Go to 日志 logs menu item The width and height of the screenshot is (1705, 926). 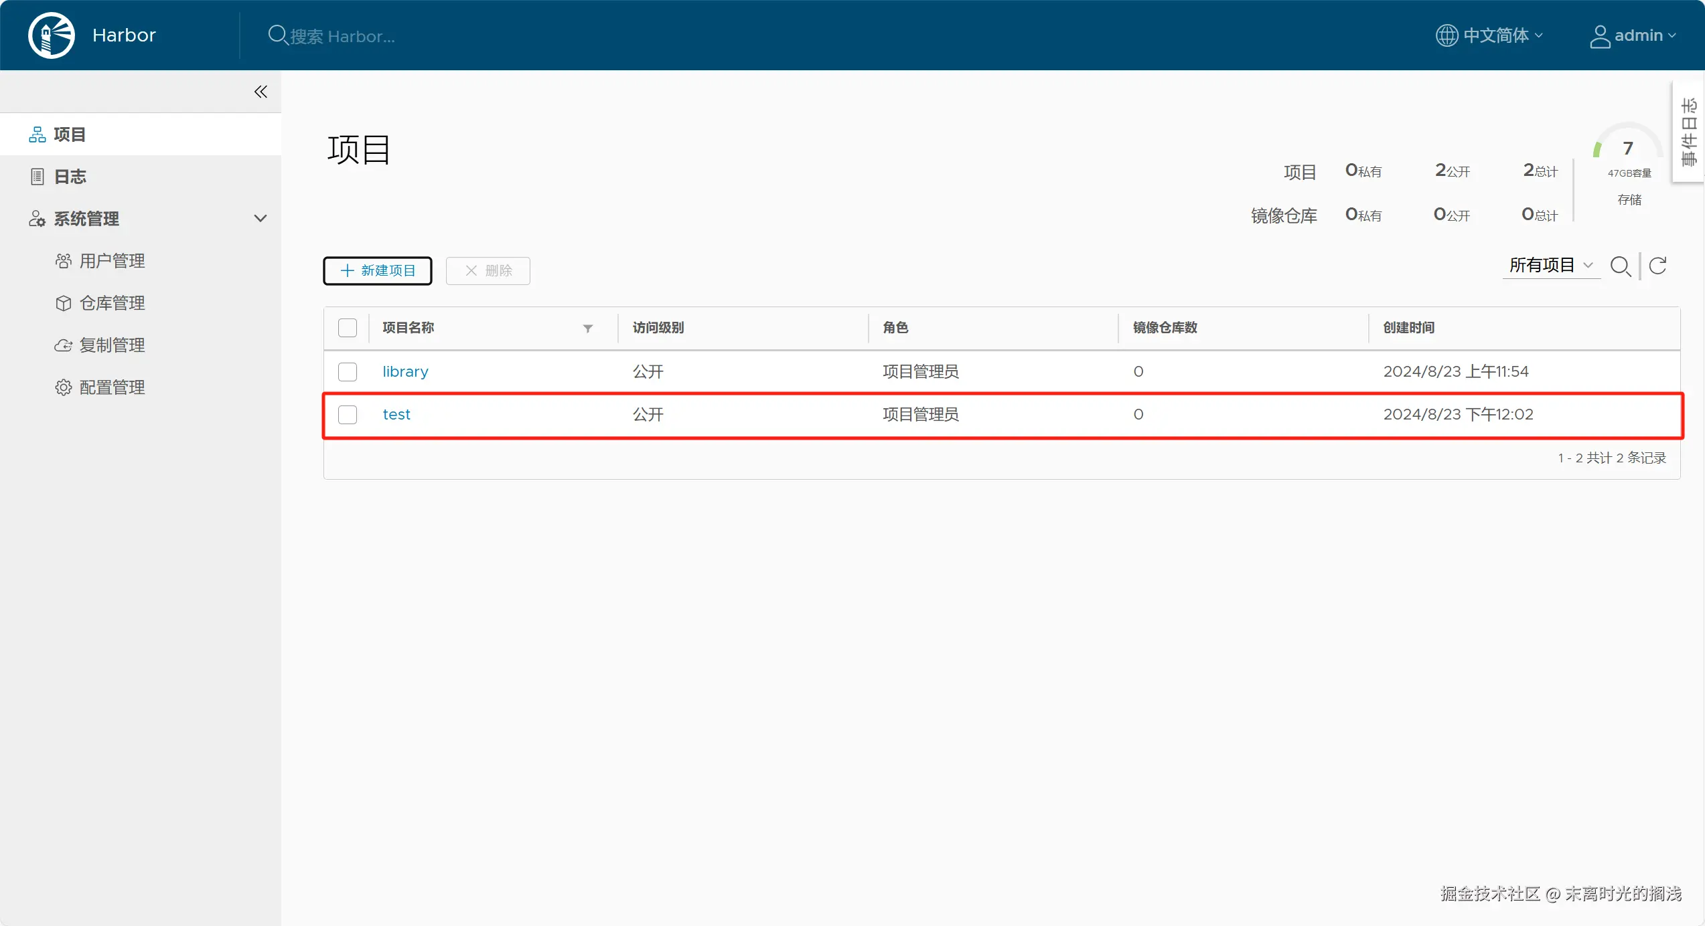coord(70,177)
